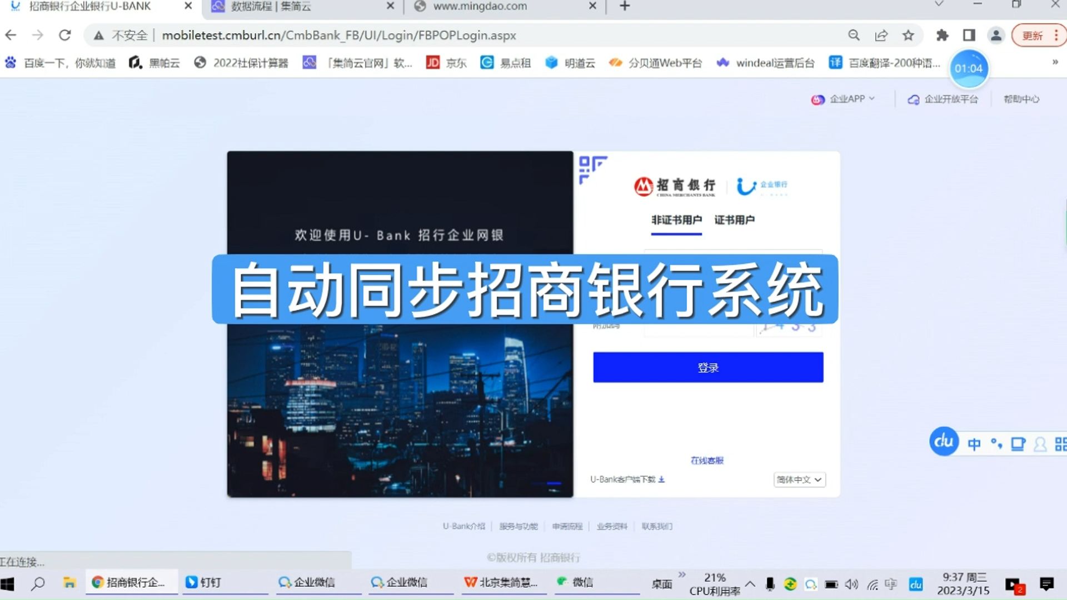Open the 在线客服 online service link
The height and width of the screenshot is (600, 1067).
(x=707, y=461)
